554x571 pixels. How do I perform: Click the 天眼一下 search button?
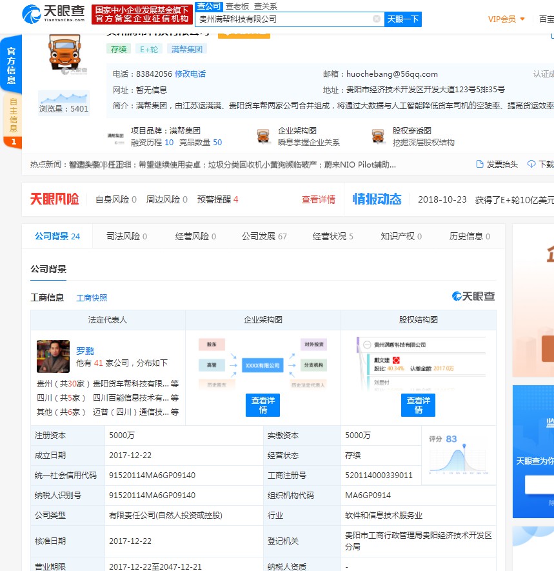[x=403, y=19]
